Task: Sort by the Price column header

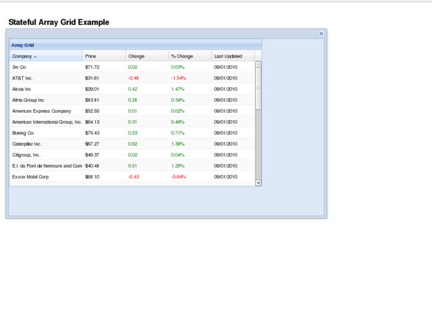Action: tap(104, 56)
